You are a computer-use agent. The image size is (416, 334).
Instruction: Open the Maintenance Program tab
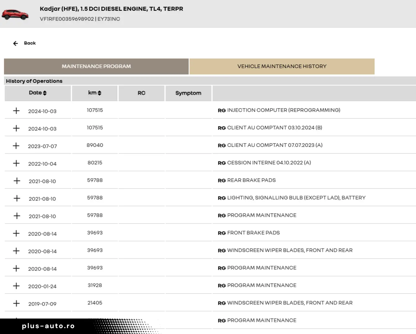96,66
